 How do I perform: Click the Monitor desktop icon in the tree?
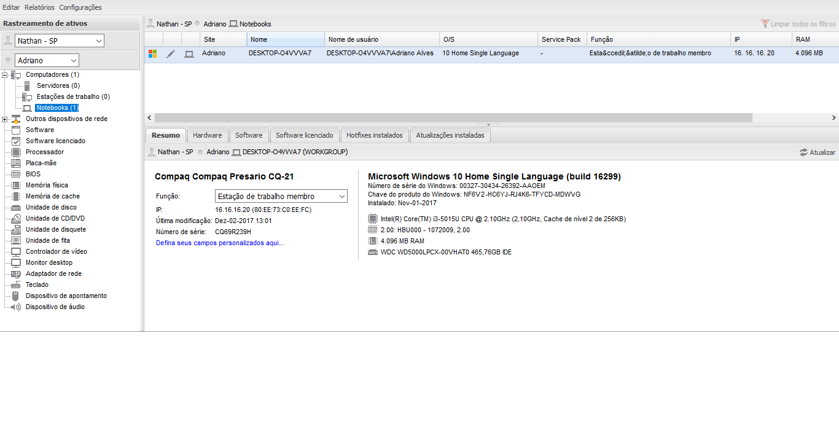pyautogui.click(x=16, y=262)
